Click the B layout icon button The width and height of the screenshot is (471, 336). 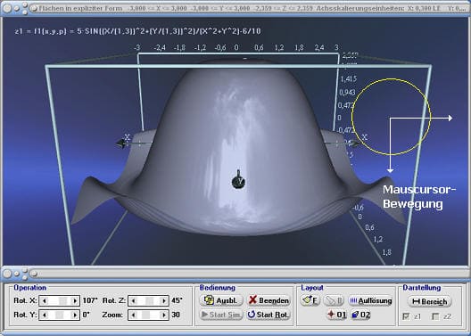(x=334, y=300)
